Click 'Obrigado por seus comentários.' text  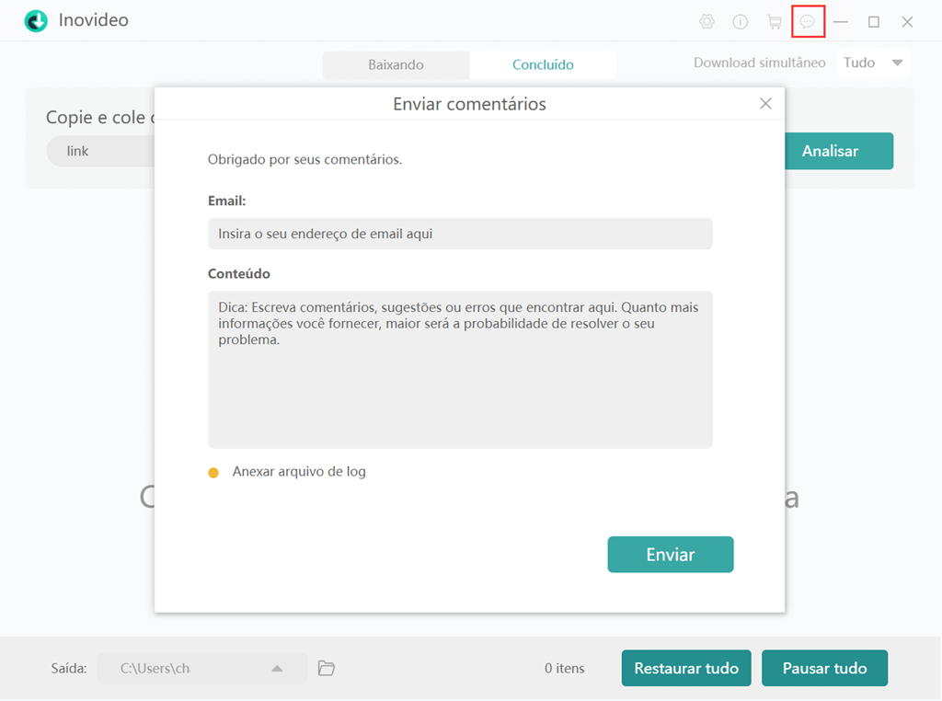coord(304,159)
